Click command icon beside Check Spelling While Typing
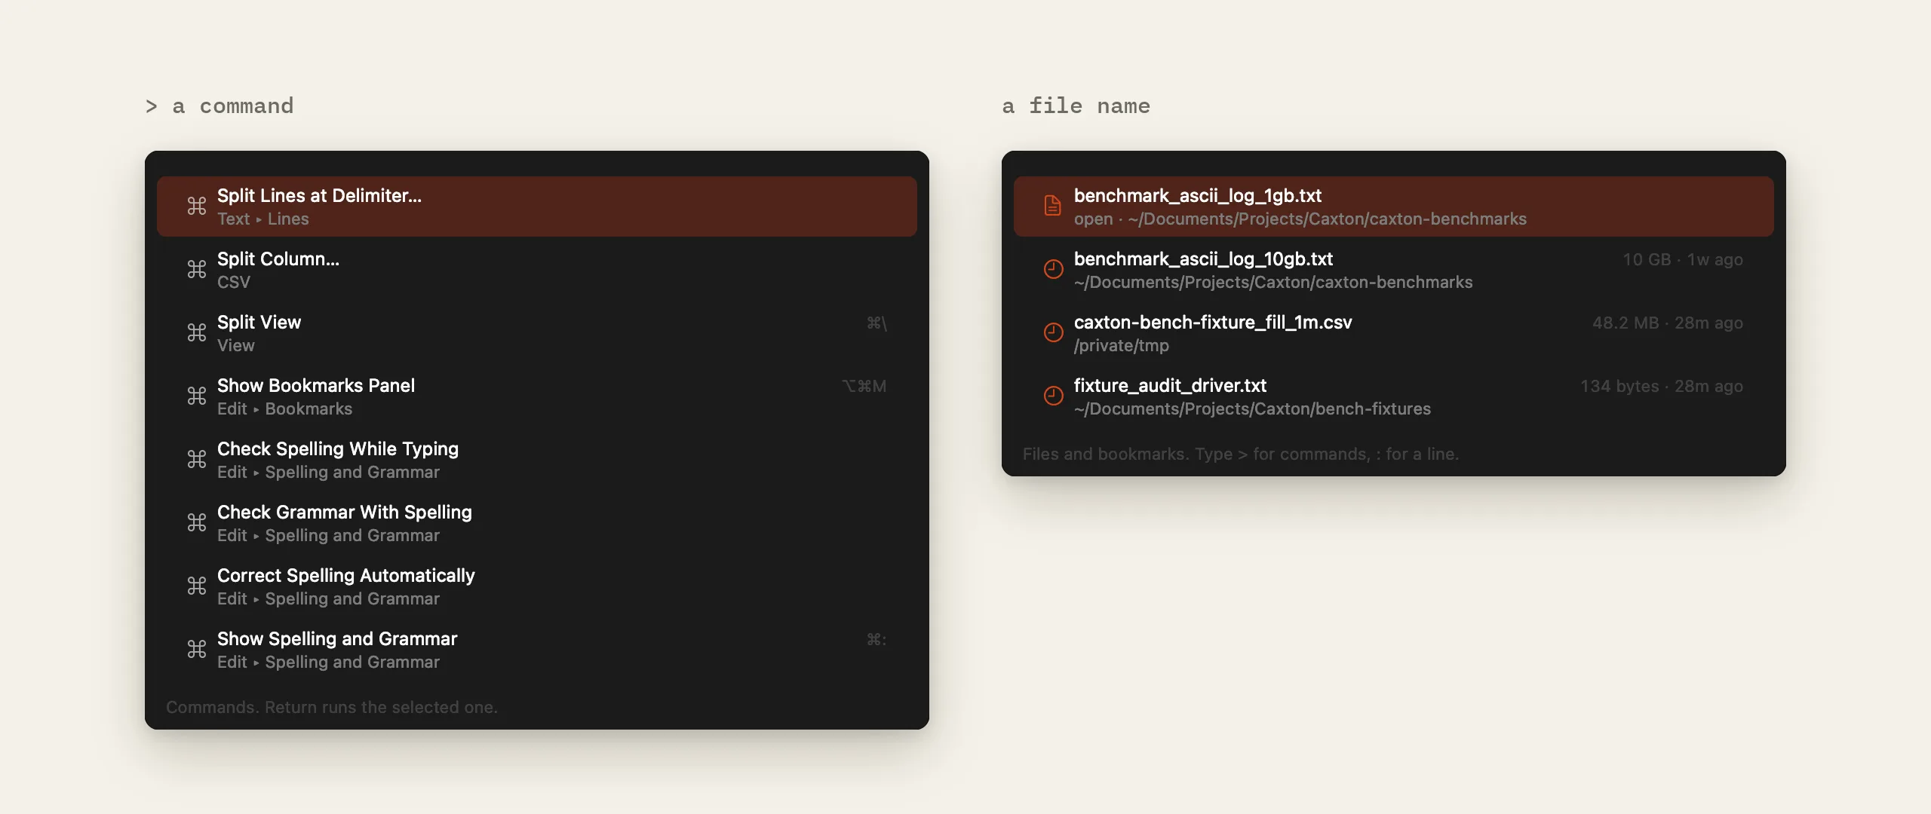Image resolution: width=1931 pixels, height=814 pixels. coord(197,459)
